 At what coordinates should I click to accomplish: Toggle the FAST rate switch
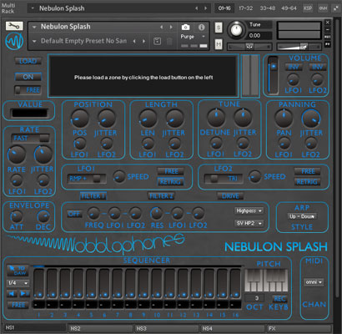(x=31, y=139)
